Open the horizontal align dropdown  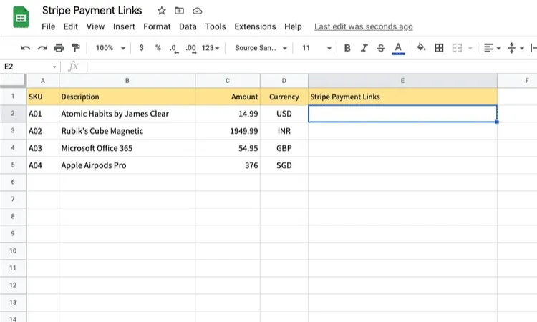click(492, 48)
